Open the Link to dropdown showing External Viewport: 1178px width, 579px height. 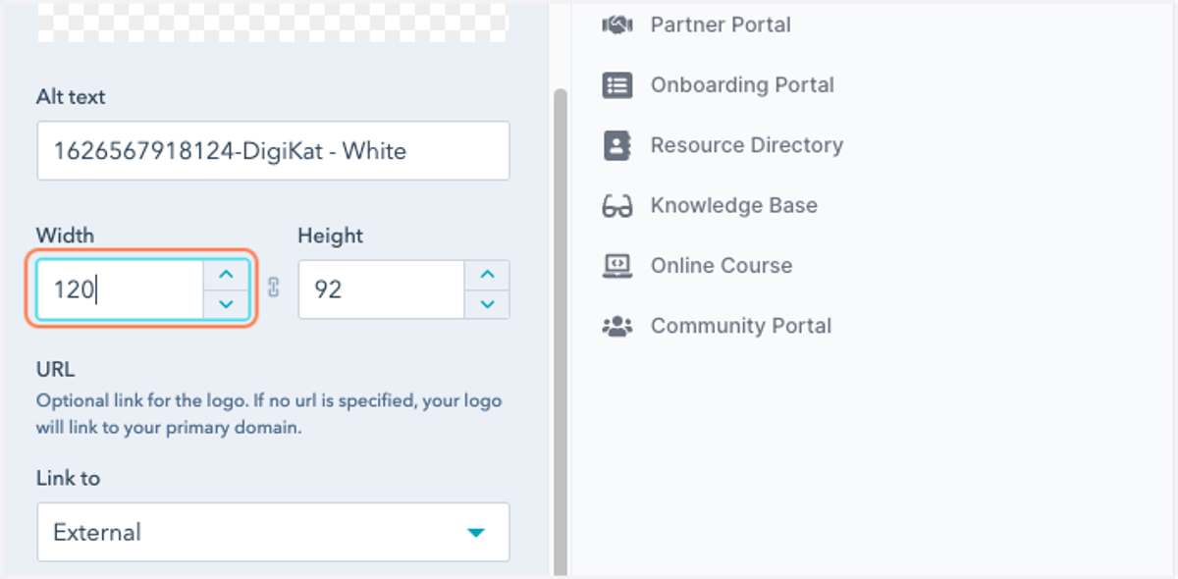273,533
